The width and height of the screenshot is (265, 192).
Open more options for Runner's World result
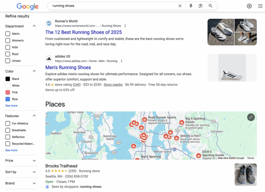pyautogui.click(x=125, y=26)
